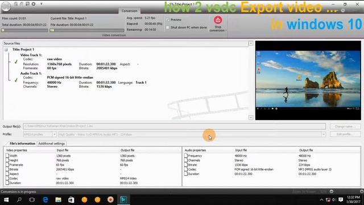Switch to File's information tab
Screen dimensions: 364x205
tap(22, 143)
